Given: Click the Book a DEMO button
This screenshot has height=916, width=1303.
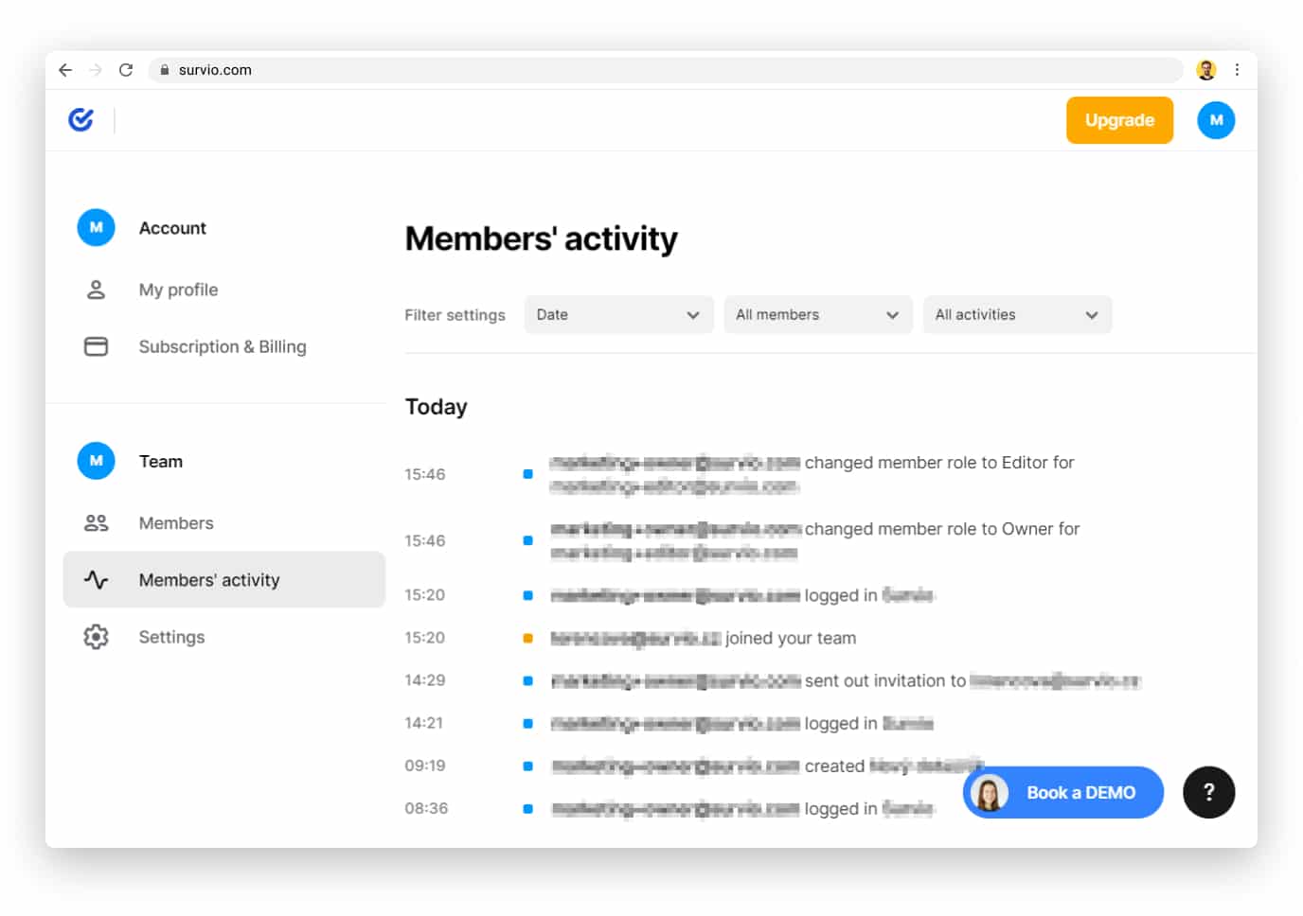Looking at the screenshot, I should (x=1062, y=793).
